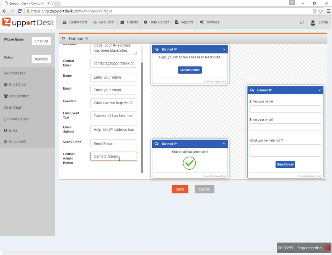The height and width of the screenshot is (255, 332).
Task: Select the Collapsed widget state
Action: point(15,73)
